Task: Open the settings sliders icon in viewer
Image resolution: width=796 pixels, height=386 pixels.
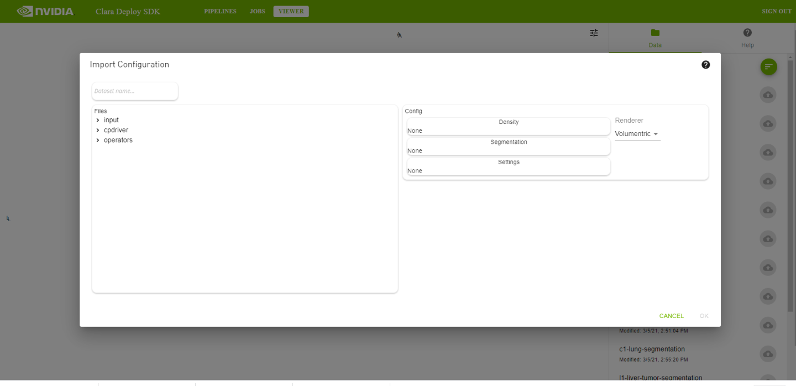Action: click(594, 33)
